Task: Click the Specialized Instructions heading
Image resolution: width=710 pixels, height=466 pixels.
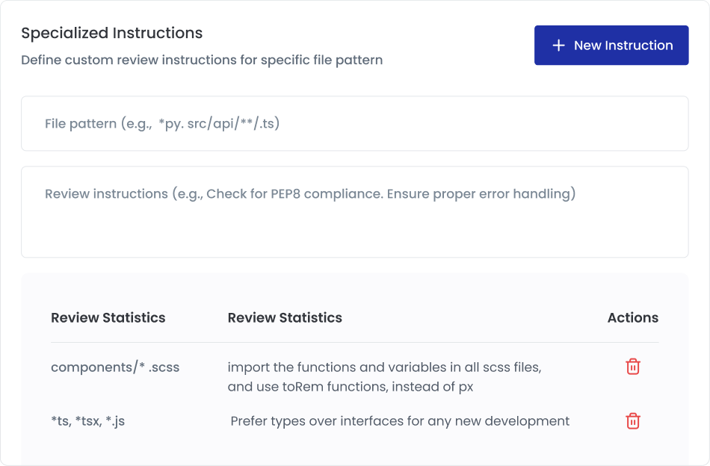Action: pyautogui.click(x=111, y=34)
